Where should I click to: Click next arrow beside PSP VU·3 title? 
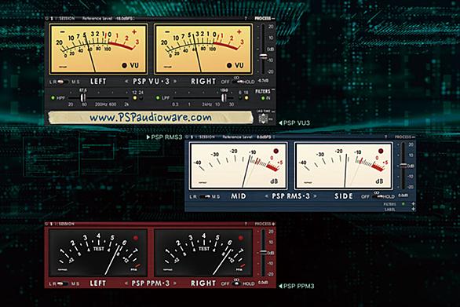pos(175,82)
